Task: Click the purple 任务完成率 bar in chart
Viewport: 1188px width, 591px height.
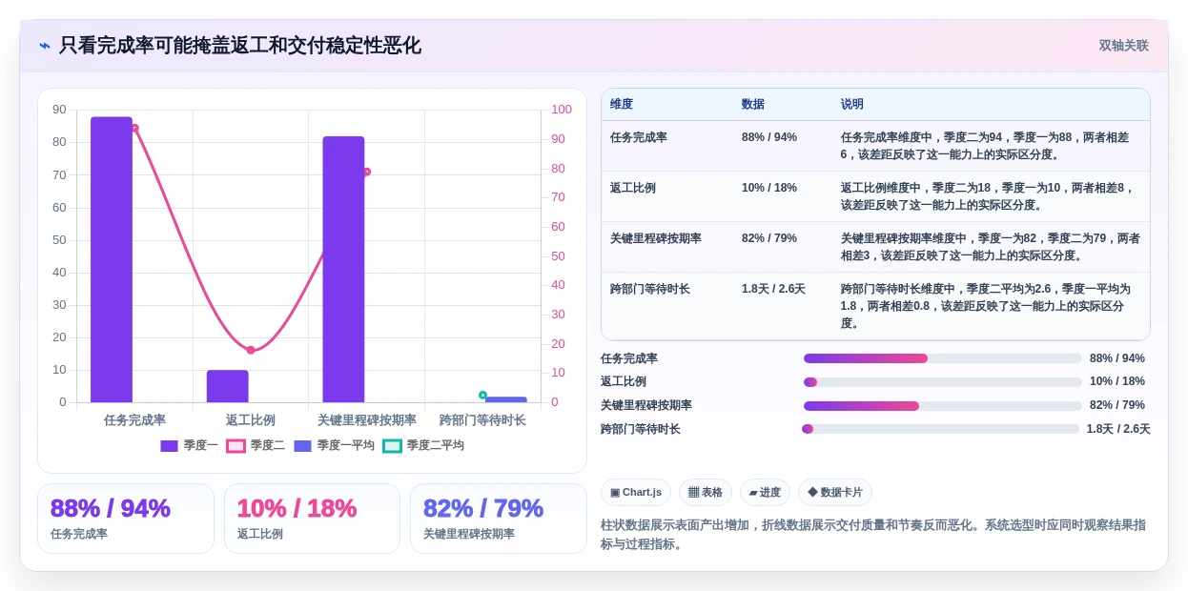Action: (x=112, y=259)
